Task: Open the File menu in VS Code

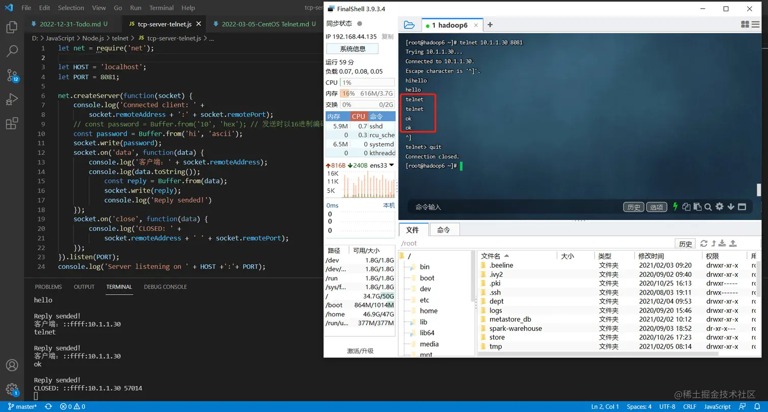Action: [26, 8]
